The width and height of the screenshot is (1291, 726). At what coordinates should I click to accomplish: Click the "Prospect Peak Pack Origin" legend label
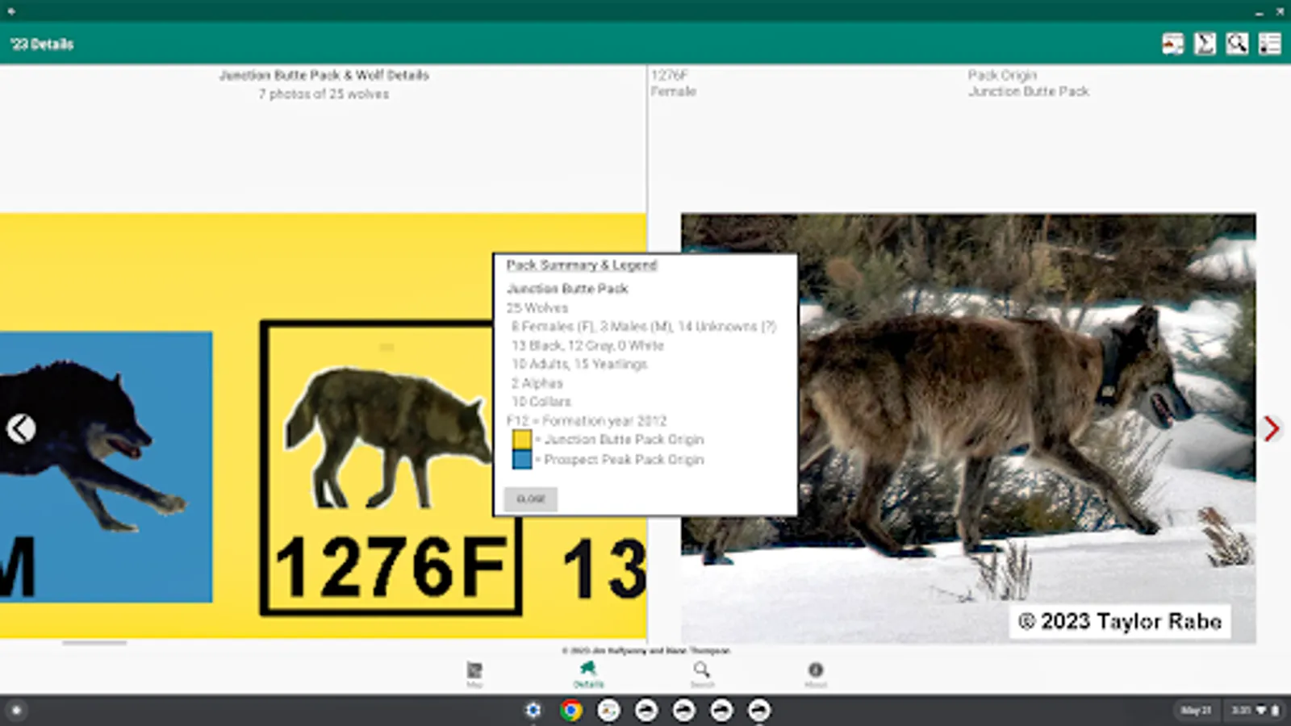[x=624, y=460]
